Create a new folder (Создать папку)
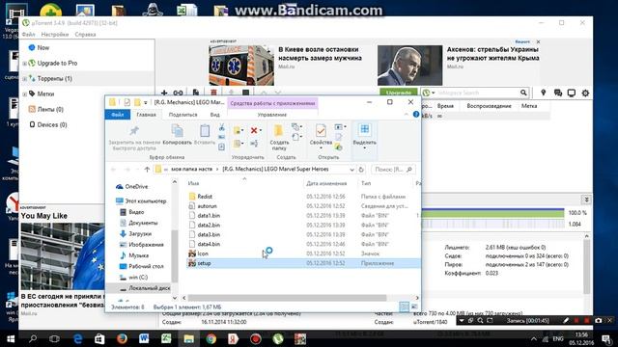The width and height of the screenshot is (618, 347). [x=279, y=137]
